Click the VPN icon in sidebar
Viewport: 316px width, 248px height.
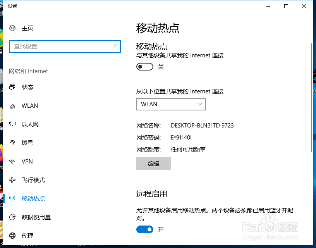pyautogui.click(x=12, y=161)
